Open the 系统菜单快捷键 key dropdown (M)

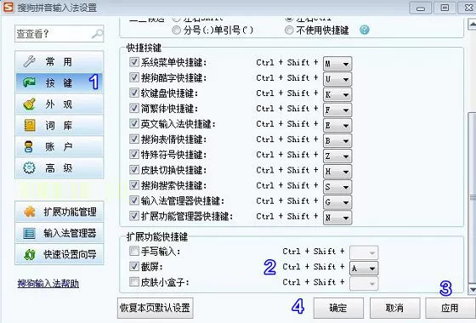[x=337, y=64]
